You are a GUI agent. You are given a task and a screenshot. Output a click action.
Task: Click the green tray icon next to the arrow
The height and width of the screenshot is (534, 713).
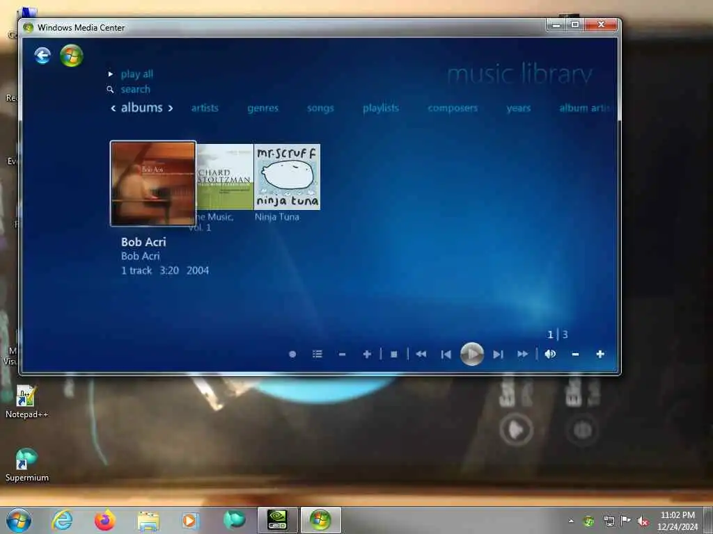(x=589, y=521)
